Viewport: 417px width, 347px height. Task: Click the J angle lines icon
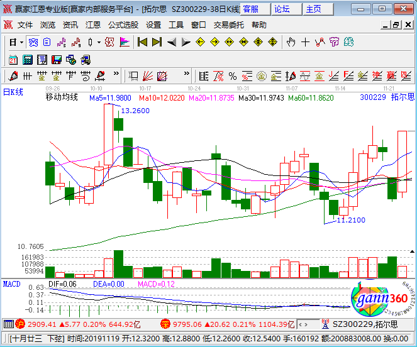coord(334,76)
